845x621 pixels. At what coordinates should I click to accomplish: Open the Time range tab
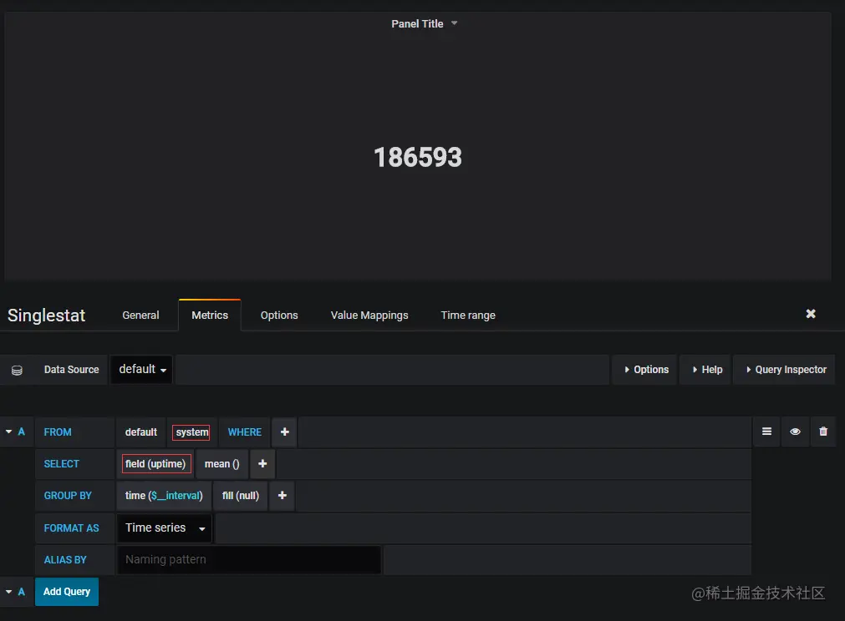pos(468,316)
